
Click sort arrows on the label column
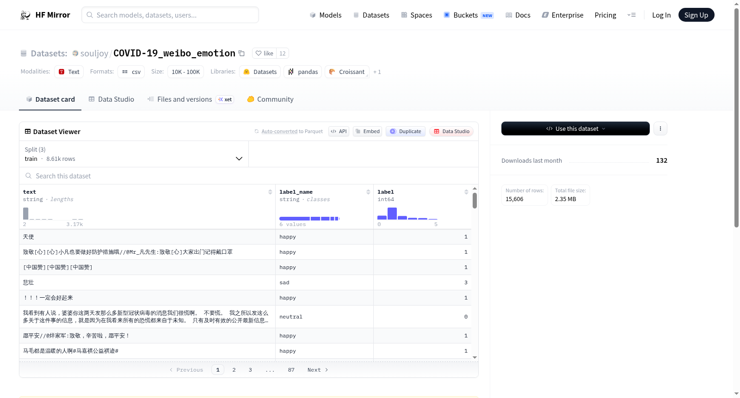[x=466, y=192]
